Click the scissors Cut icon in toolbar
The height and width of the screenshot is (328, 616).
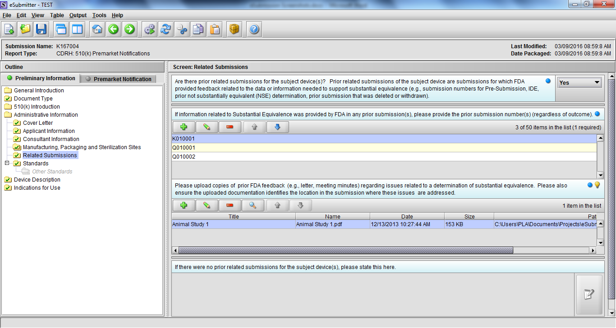coord(182,29)
